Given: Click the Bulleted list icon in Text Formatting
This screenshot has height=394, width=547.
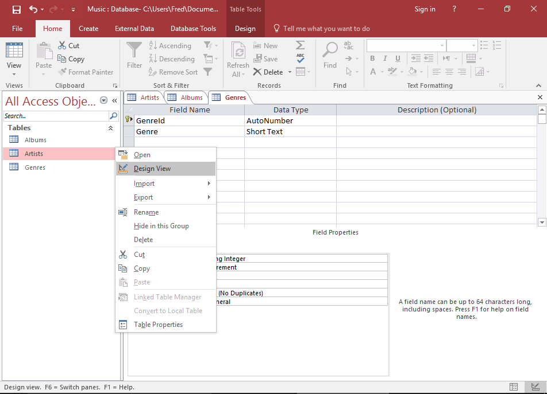Looking at the screenshot, I should pyautogui.click(x=484, y=45).
